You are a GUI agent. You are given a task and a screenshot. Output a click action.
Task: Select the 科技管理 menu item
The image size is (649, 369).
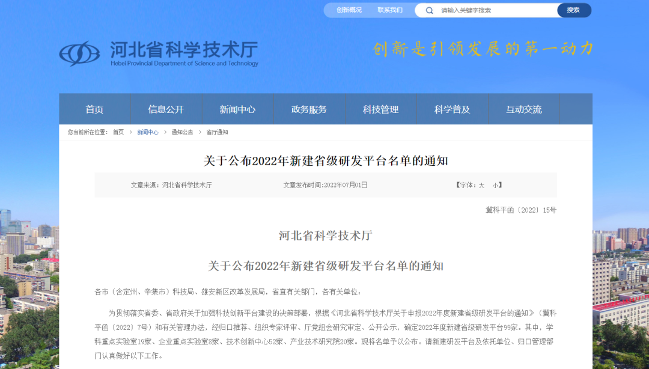pyautogui.click(x=381, y=109)
